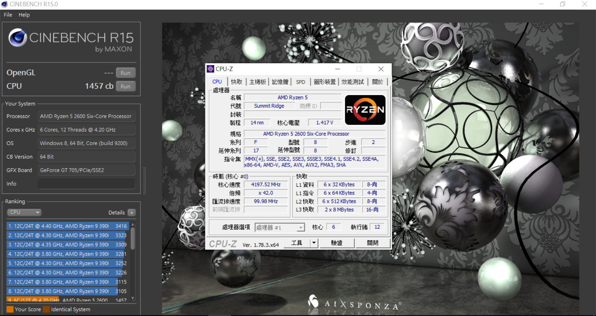This screenshot has height=316, width=596.
Task: Expand the 工具 dropdown arrow
Action: coord(314,243)
